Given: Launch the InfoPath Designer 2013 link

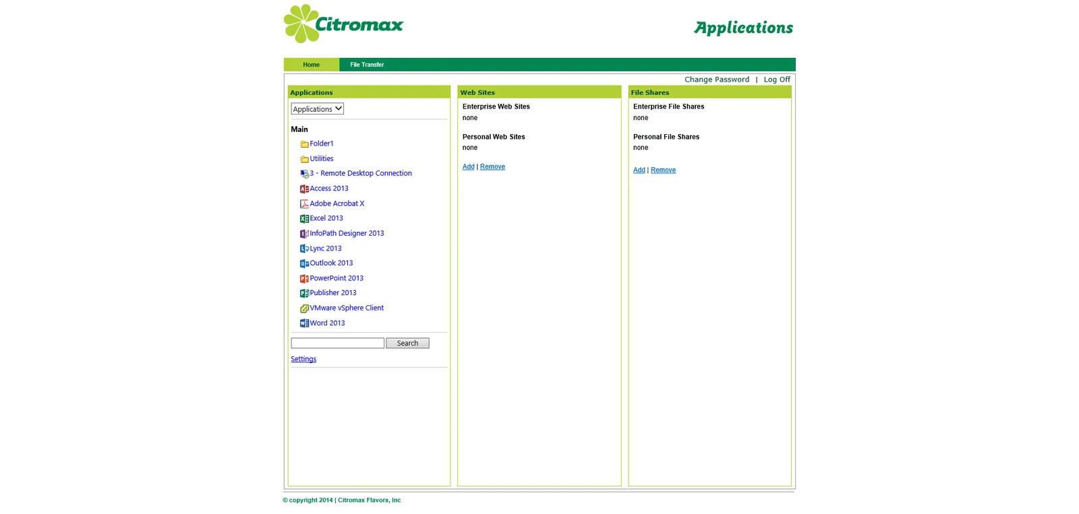Looking at the screenshot, I should (x=347, y=233).
